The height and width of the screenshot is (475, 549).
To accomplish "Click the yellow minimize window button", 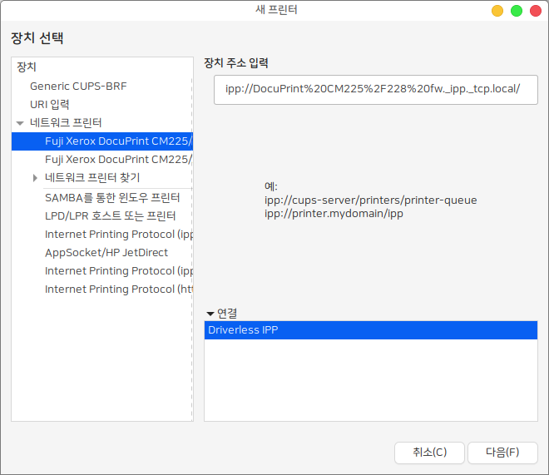I will point(497,11).
